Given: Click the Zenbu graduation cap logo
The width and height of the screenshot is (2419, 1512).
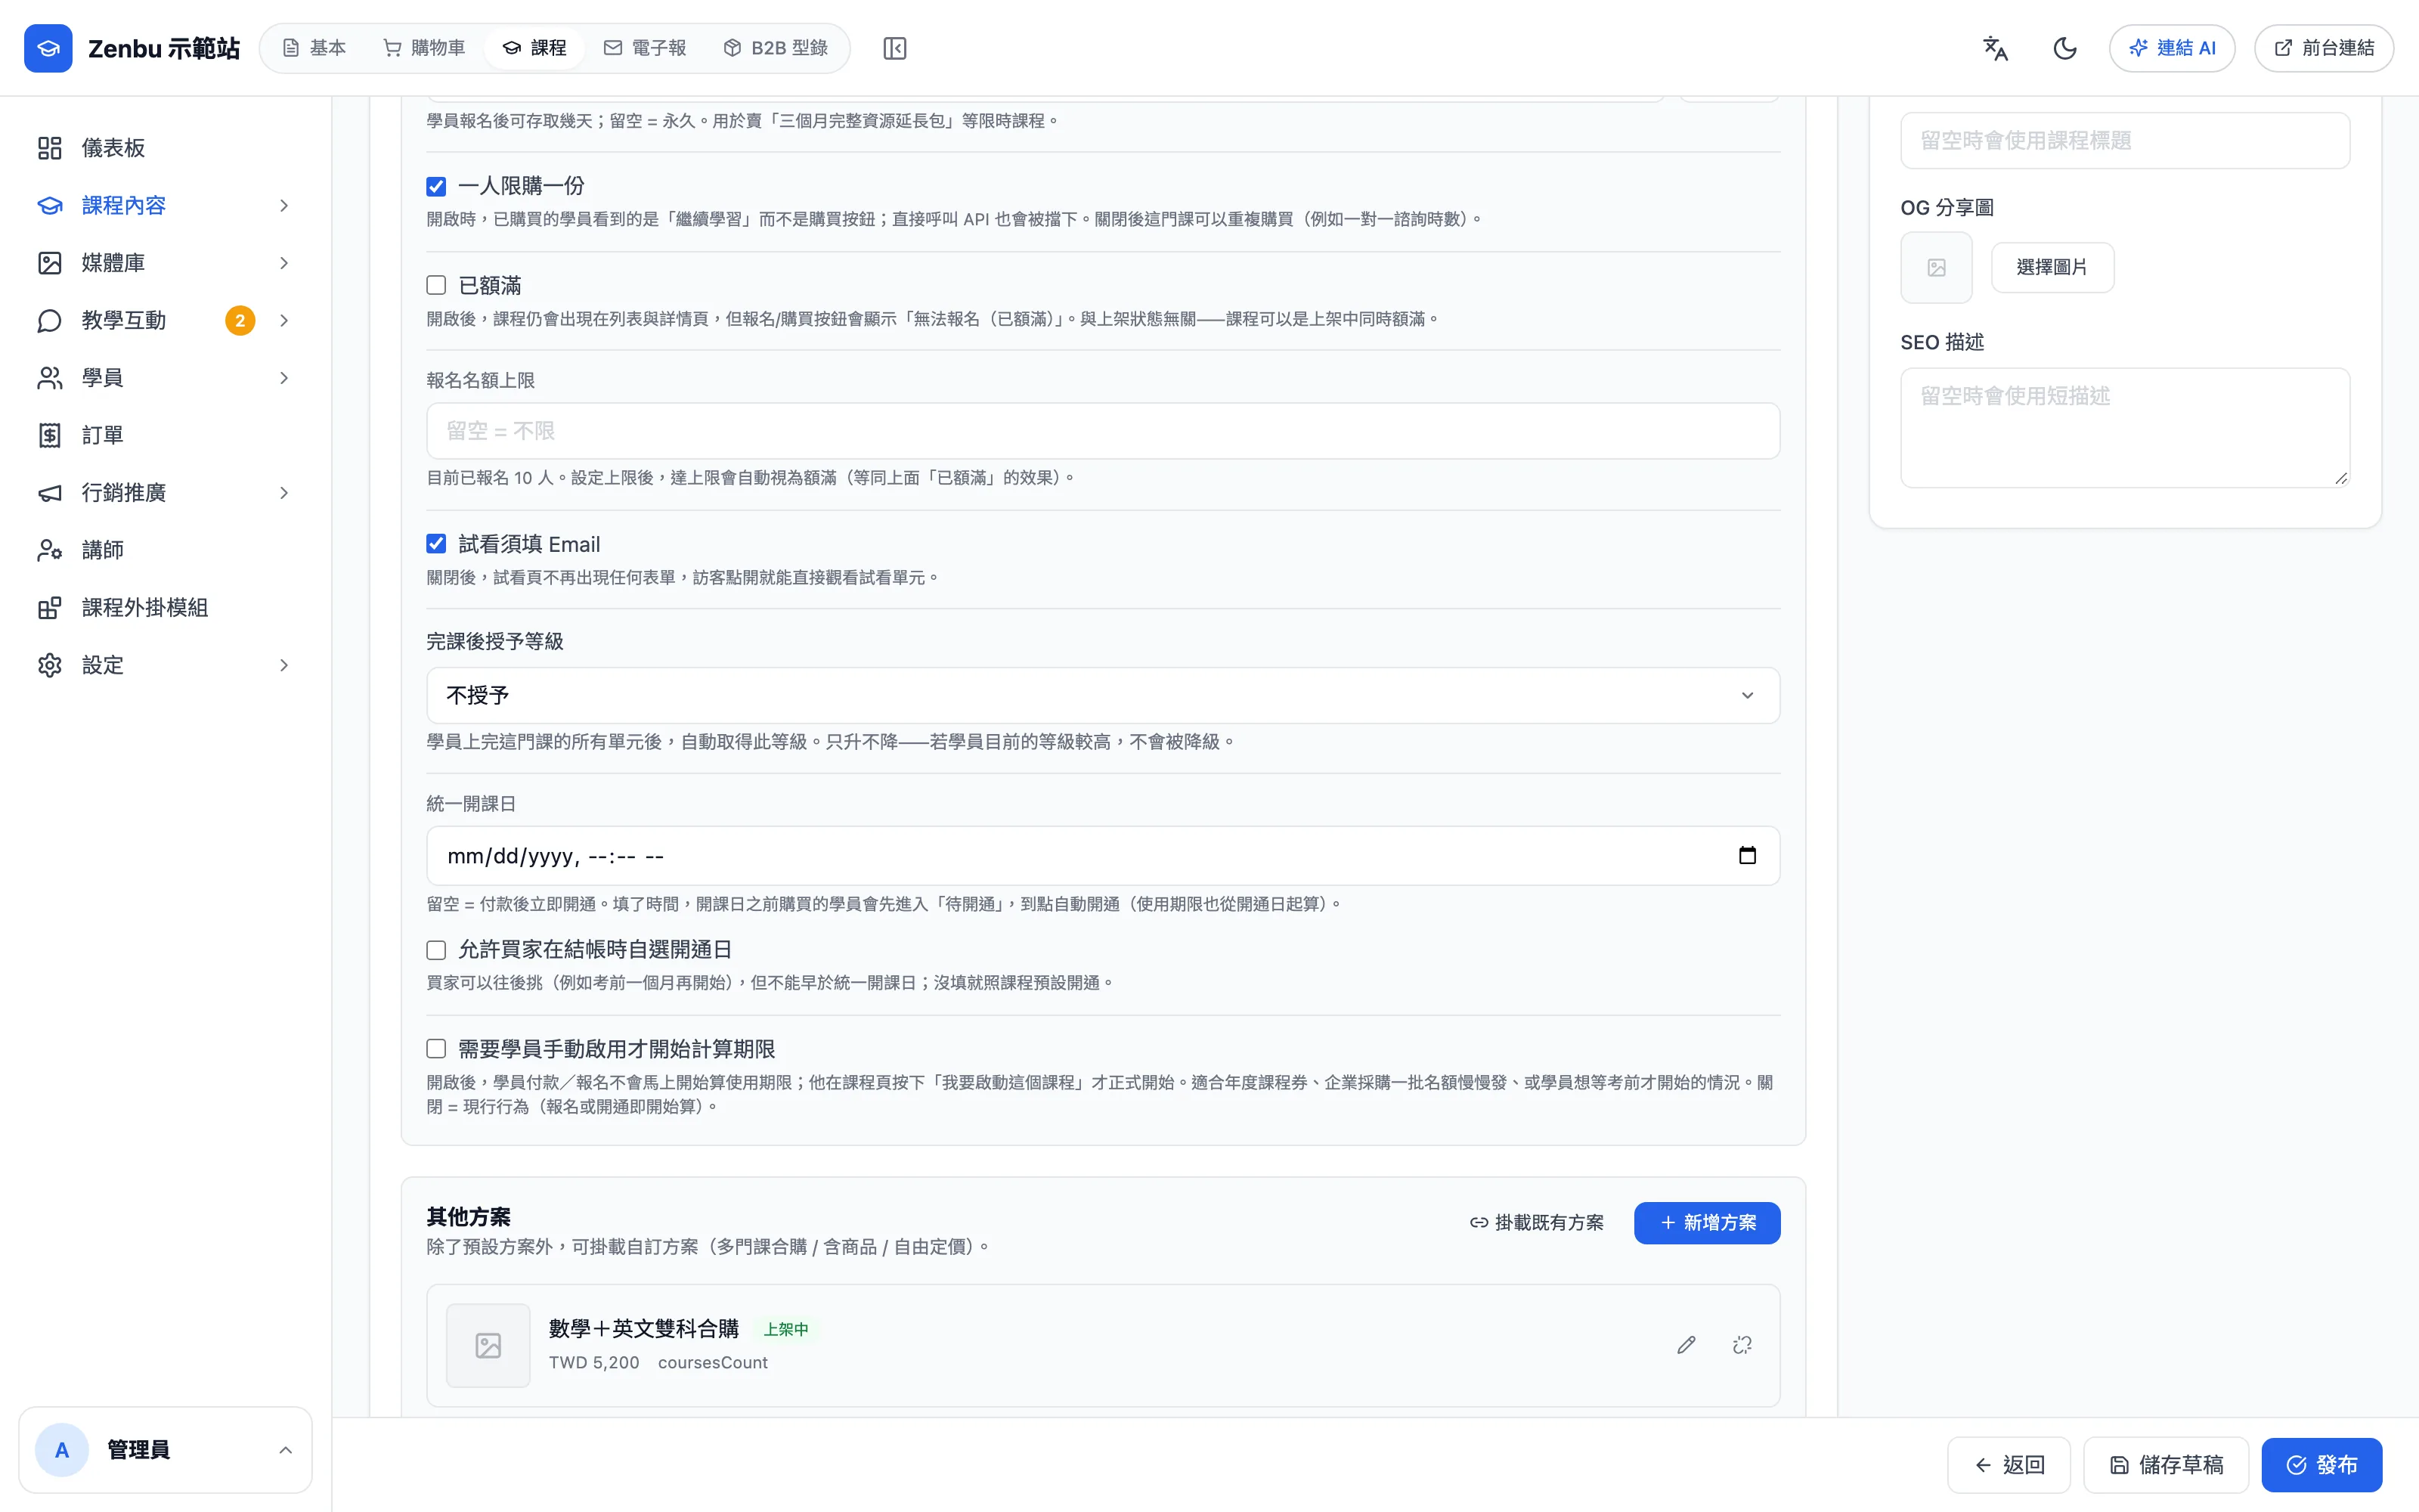Looking at the screenshot, I should (x=48, y=48).
